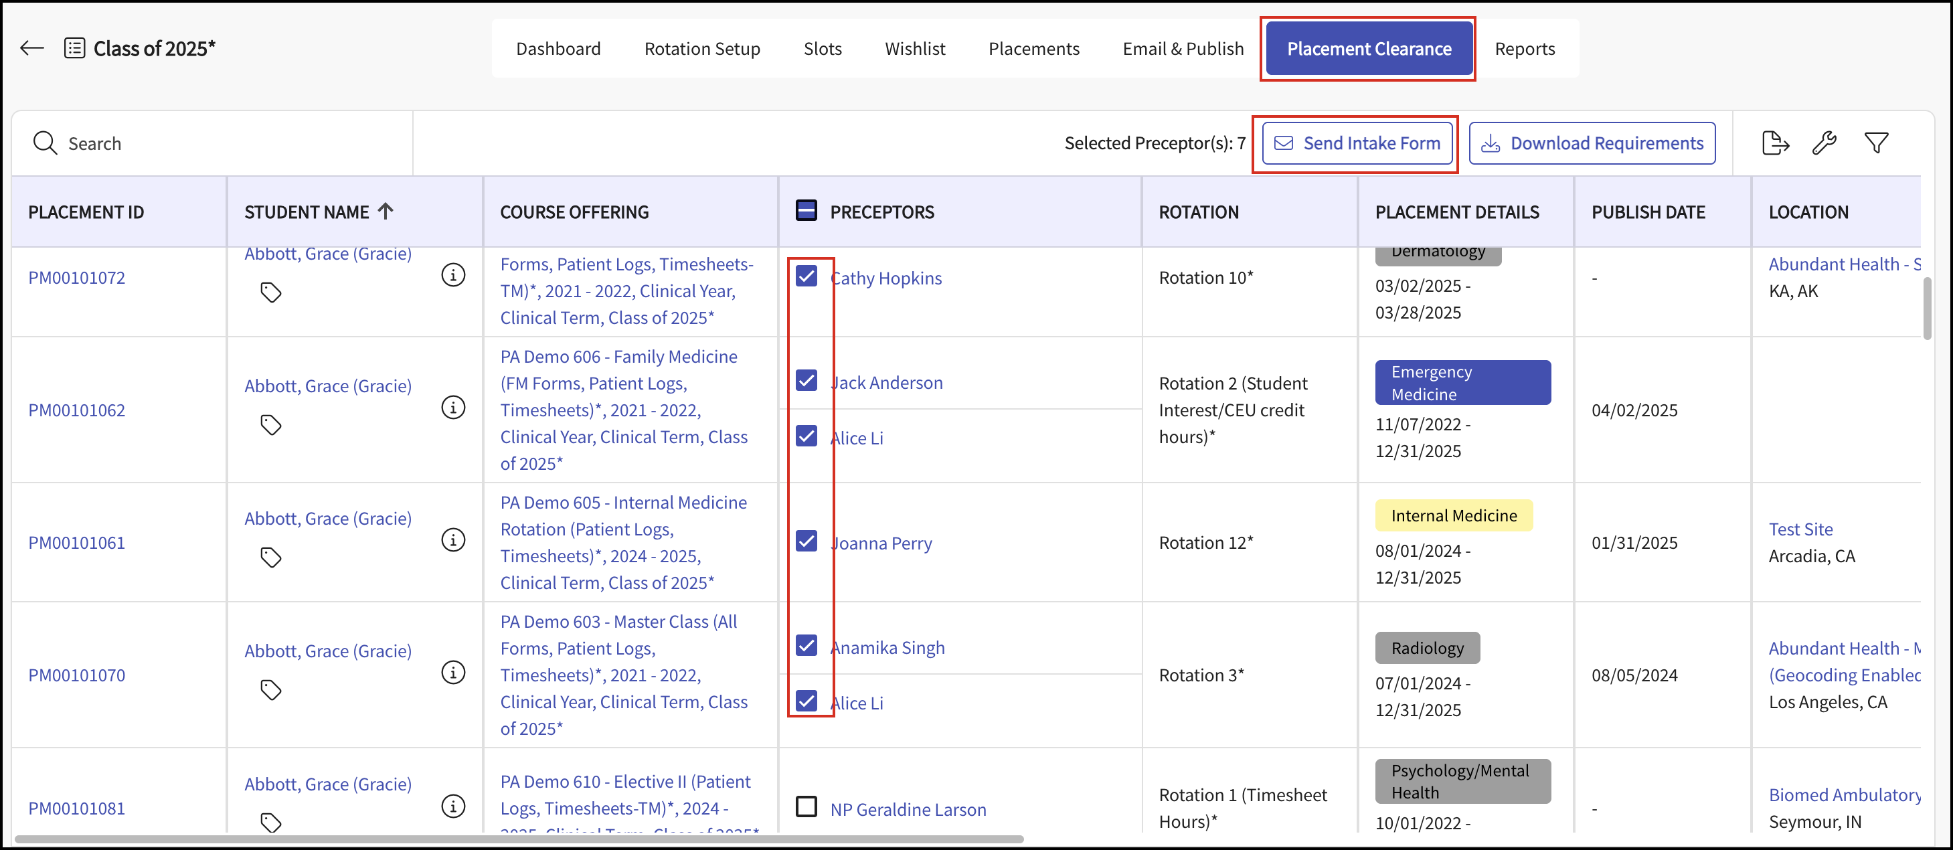Sort by the Student Name column arrow
Screen dimensions: 1953x850
pos(386,211)
